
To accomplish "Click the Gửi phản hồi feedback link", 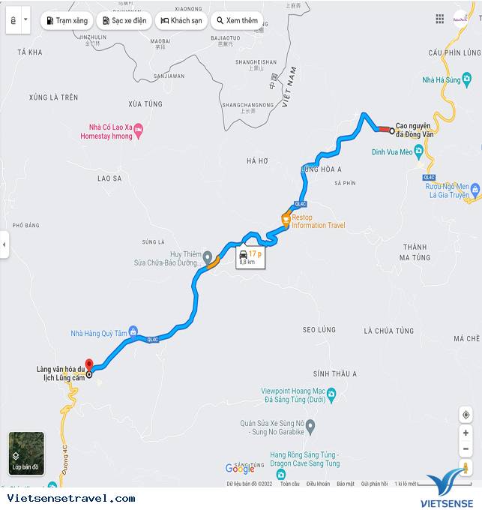I will [374, 484].
